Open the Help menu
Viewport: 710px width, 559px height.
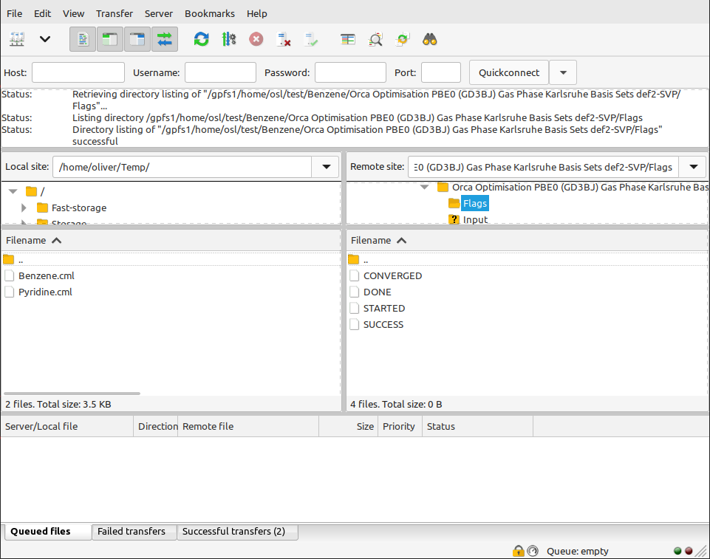click(x=257, y=13)
